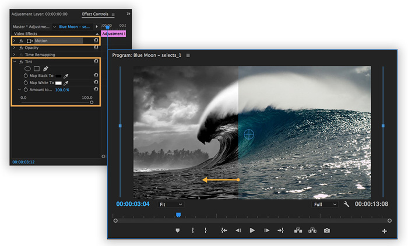Screen dimensions: 408x246
Task: Select the Motion transform icon
Action: point(30,41)
